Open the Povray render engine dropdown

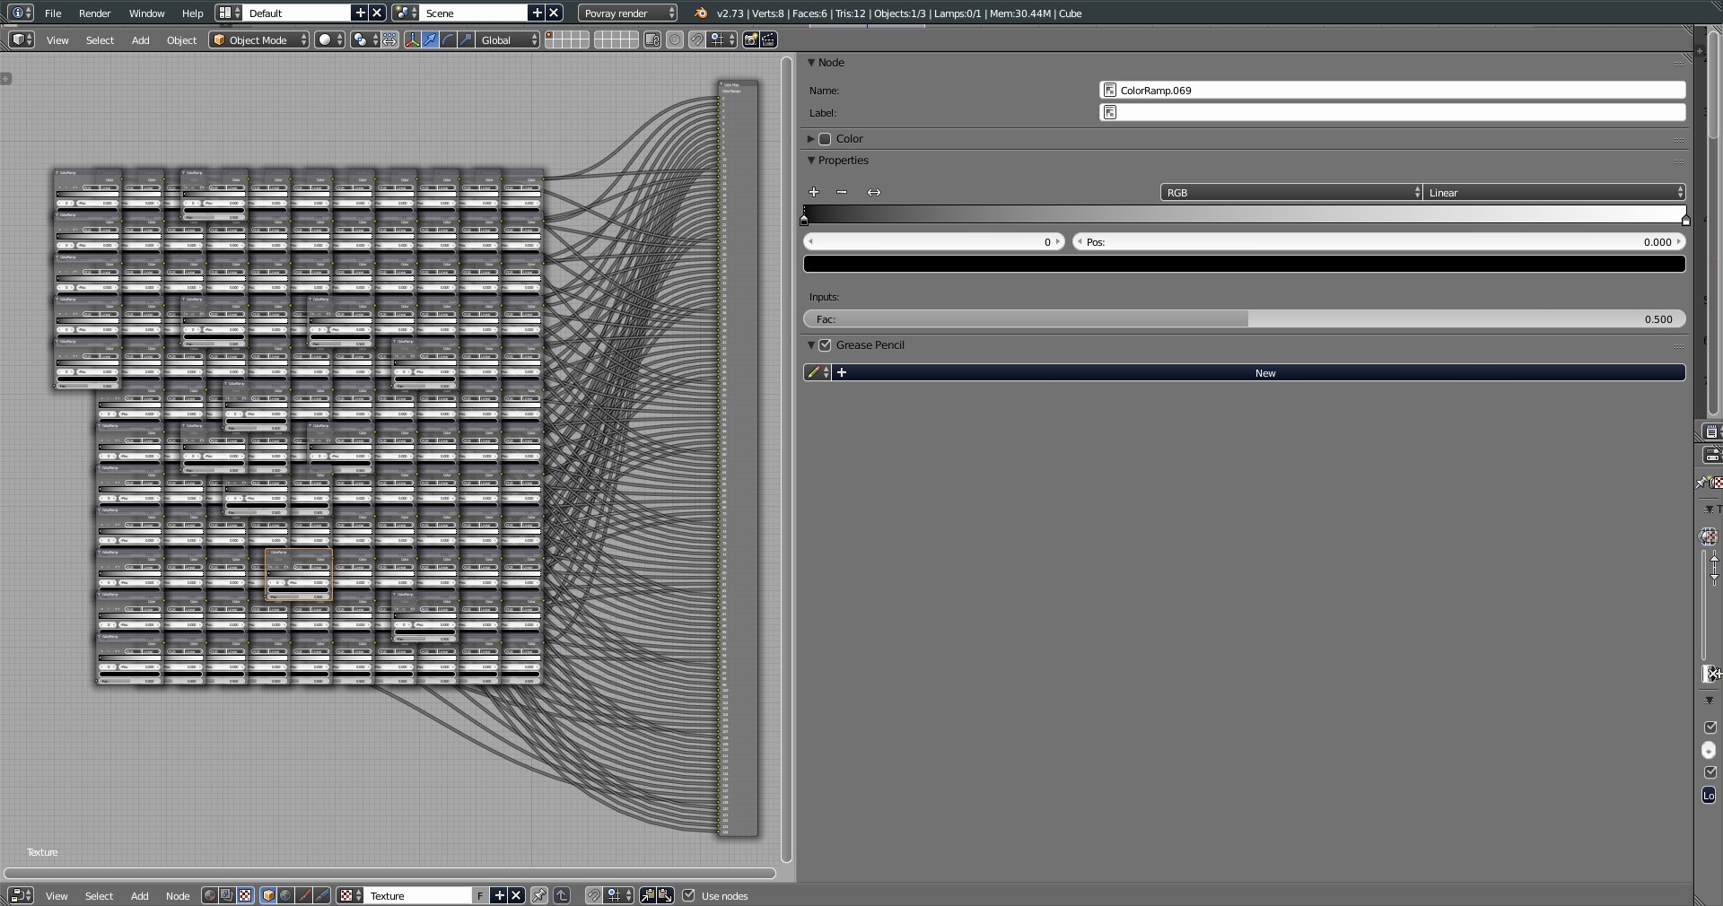coord(627,13)
